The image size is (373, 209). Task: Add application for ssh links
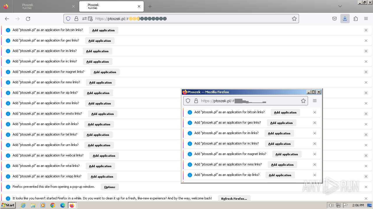click(x=99, y=124)
